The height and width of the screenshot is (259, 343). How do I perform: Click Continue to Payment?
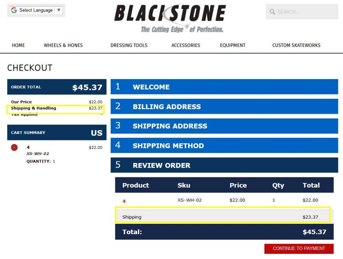(298, 248)
